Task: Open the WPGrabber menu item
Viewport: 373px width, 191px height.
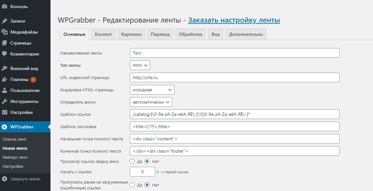Action: (x=25, y=127)
